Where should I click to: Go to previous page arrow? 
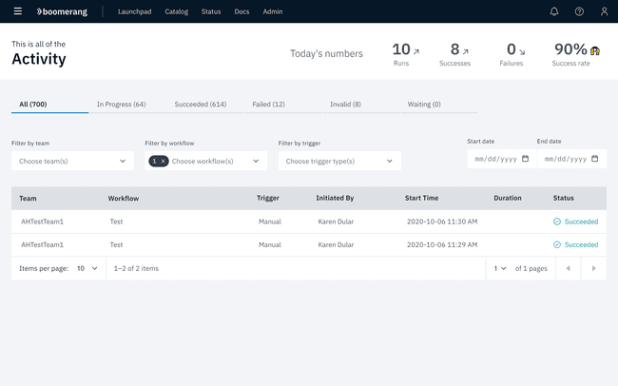pos(568,268)
